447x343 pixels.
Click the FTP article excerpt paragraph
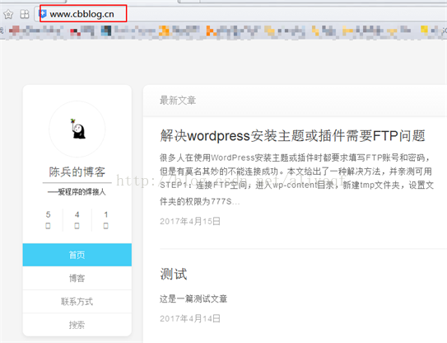(296, 180)
